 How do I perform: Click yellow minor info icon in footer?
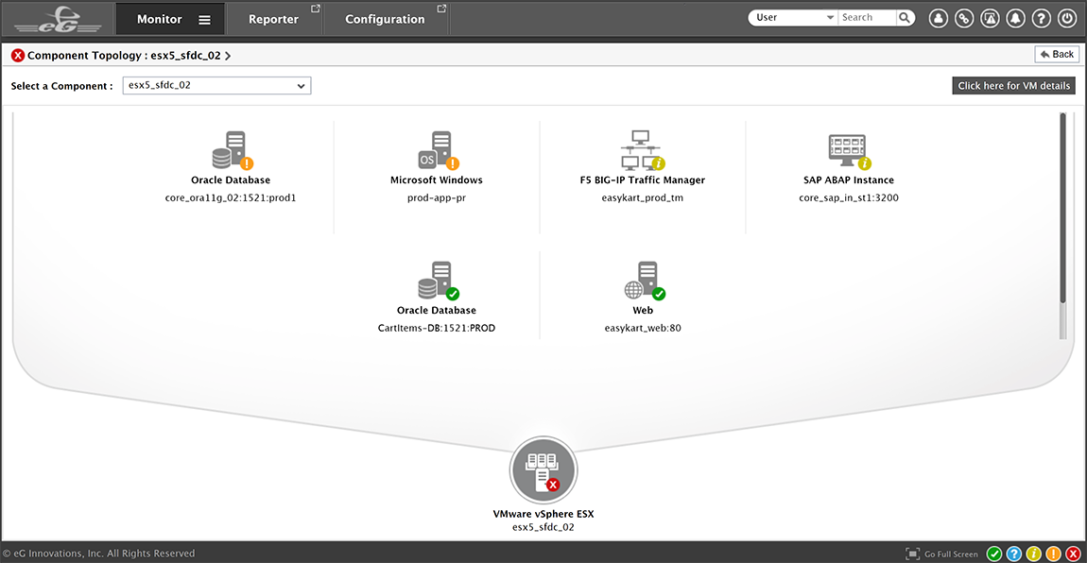[x=1034, y=554]
